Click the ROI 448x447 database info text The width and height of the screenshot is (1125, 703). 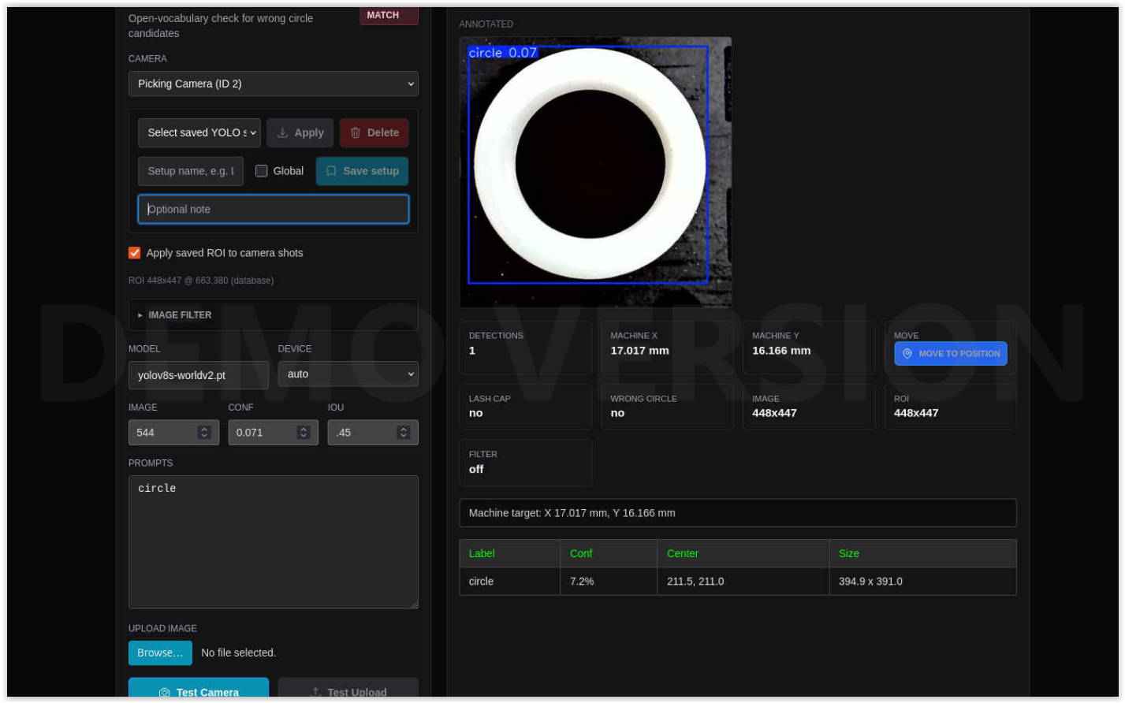tap(201, 281)
